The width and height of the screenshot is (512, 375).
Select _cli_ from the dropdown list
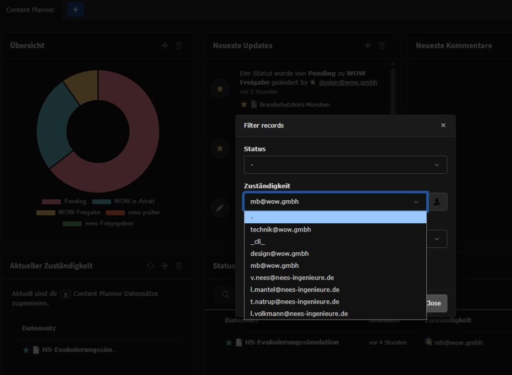[x=335, y=241]
